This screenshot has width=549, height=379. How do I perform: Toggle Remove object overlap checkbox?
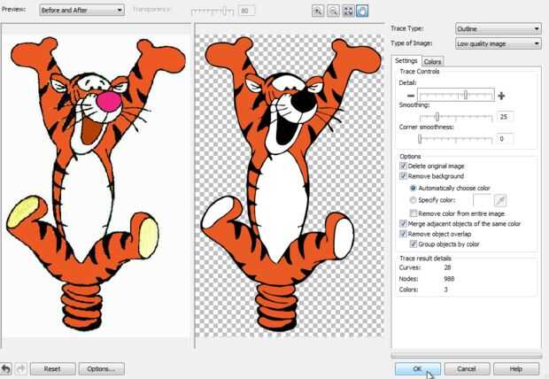click(403, 234)
